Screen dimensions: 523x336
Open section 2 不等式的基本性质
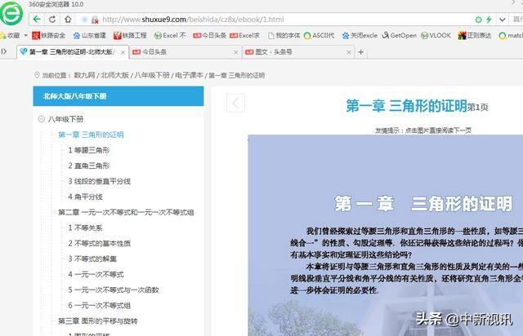pyautogui.click(x=100, y=243)
